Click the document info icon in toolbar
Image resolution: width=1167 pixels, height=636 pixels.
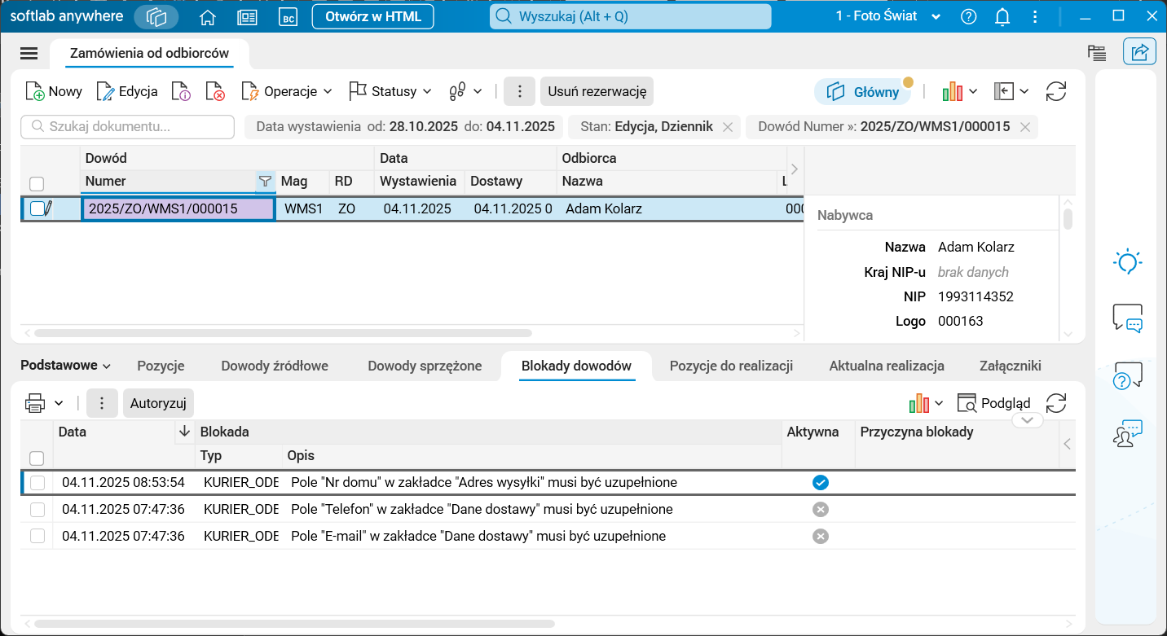(x=181, y=91)
